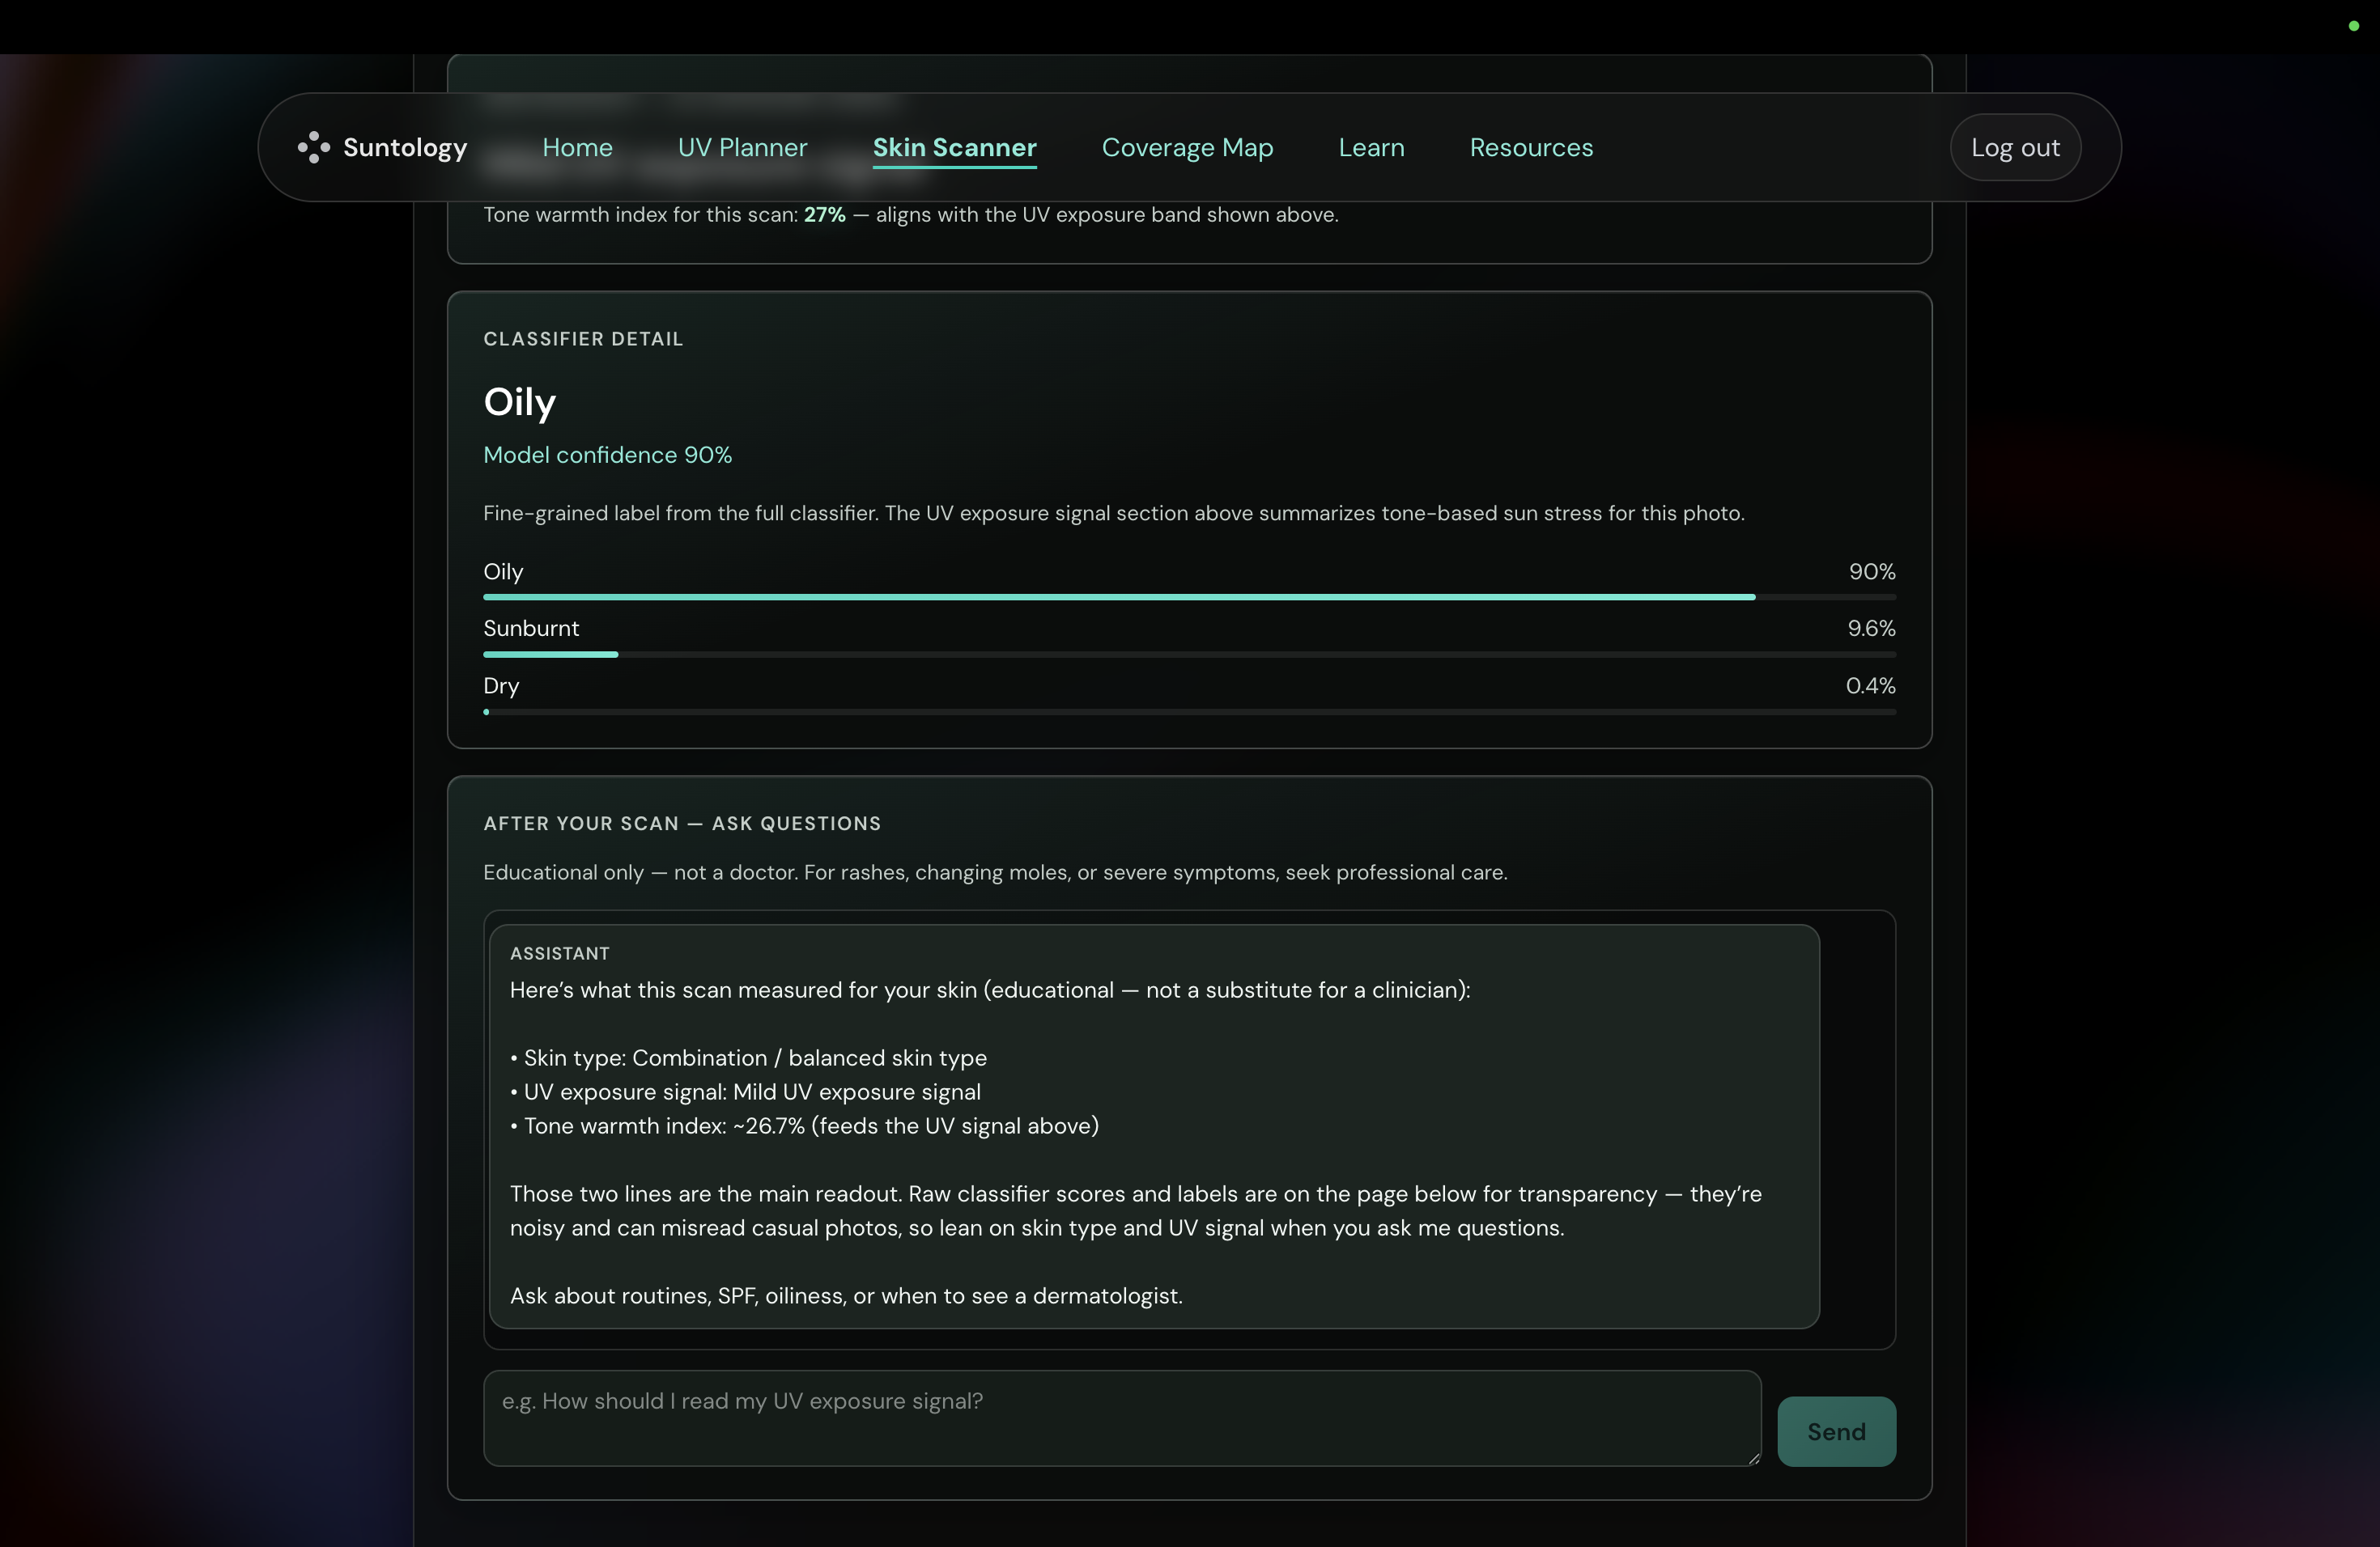The image size is (2380, 1547).
Task: Go to the Home page
Action: (577, 147)
